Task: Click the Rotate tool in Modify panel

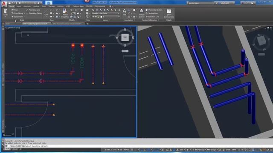Action: pyautogui.click(x=76, y=10)
